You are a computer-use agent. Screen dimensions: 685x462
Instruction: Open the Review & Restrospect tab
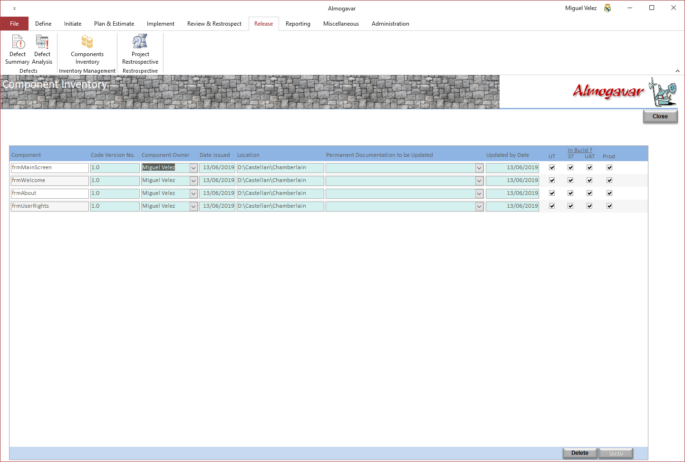pos(214,24)
